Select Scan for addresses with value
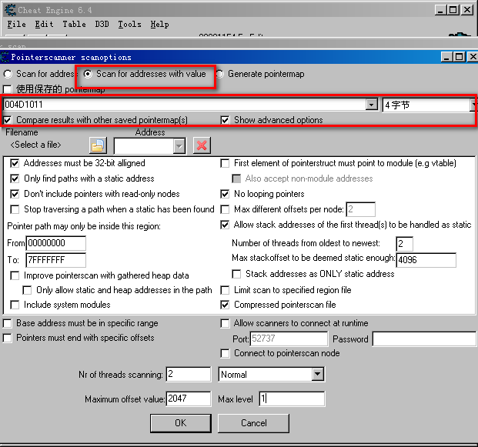This screenshot has height=447, width=478. pos(89,74)
